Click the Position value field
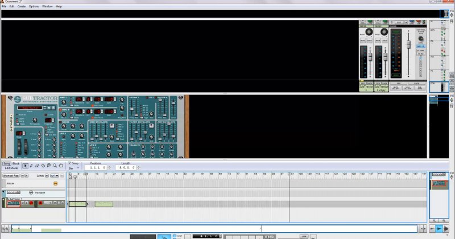The width and height of the screenshot is (455, 239). pos(97,168)
